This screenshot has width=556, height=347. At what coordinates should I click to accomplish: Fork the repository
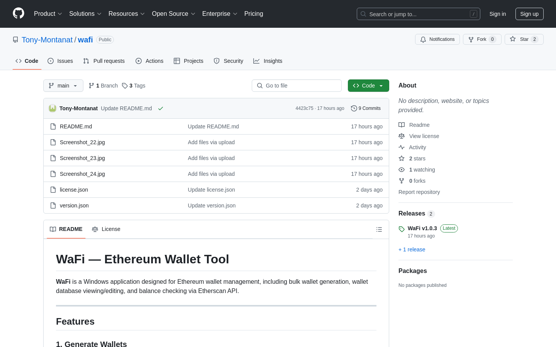point(482,39)
